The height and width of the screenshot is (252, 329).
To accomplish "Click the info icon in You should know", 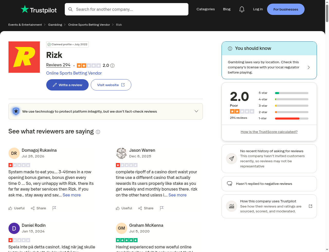I will [x=230, y=49].
